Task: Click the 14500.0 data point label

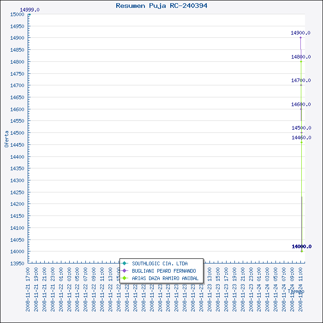Action: pos(301,128)
